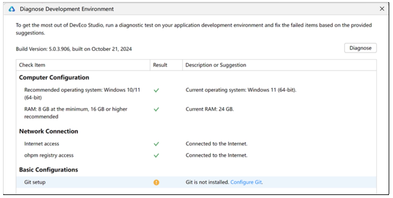The height and width of the screenshot is (198, 393).
Task: Select the Internet access check item
Action: tap(42, 144)
